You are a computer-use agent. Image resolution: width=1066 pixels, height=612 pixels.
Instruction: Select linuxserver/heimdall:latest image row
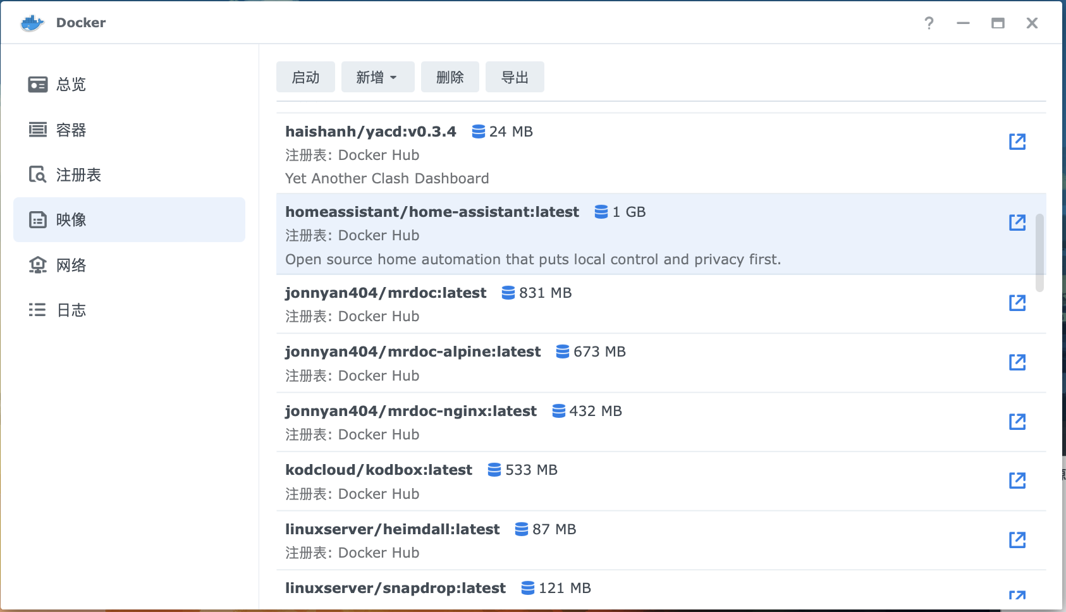click(661, 541)
